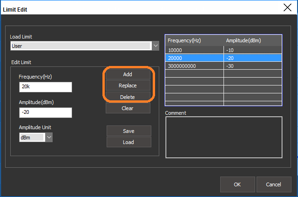This screenshot has height=197, width=298.
Task: Focus the Frequency(Hz) input field
Action: (45, 87)
